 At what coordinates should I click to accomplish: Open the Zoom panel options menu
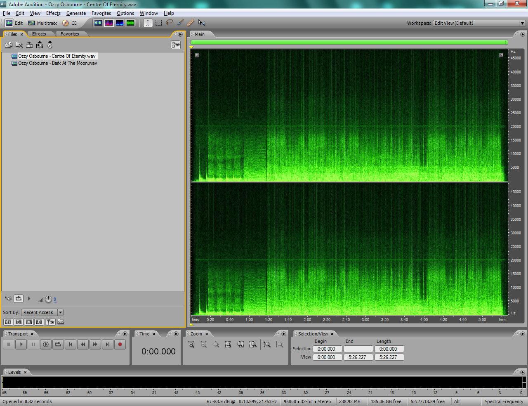click(283, 334)
